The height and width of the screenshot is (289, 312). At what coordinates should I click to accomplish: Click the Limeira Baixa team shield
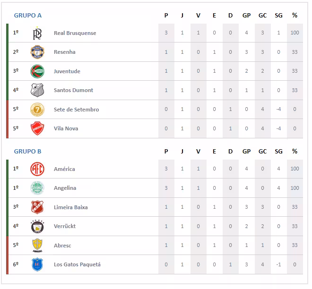pos(37,207)
